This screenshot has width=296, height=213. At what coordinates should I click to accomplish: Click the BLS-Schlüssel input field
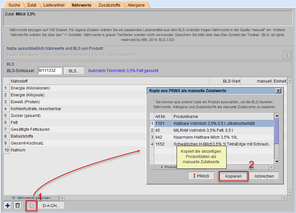pyautogui.click(x=50, y=71)
